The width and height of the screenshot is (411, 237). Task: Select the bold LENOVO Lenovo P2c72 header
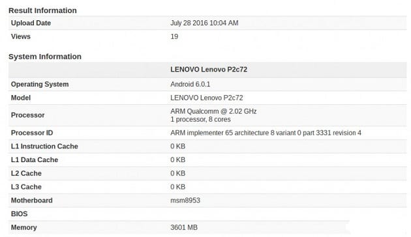pos(209,70)
